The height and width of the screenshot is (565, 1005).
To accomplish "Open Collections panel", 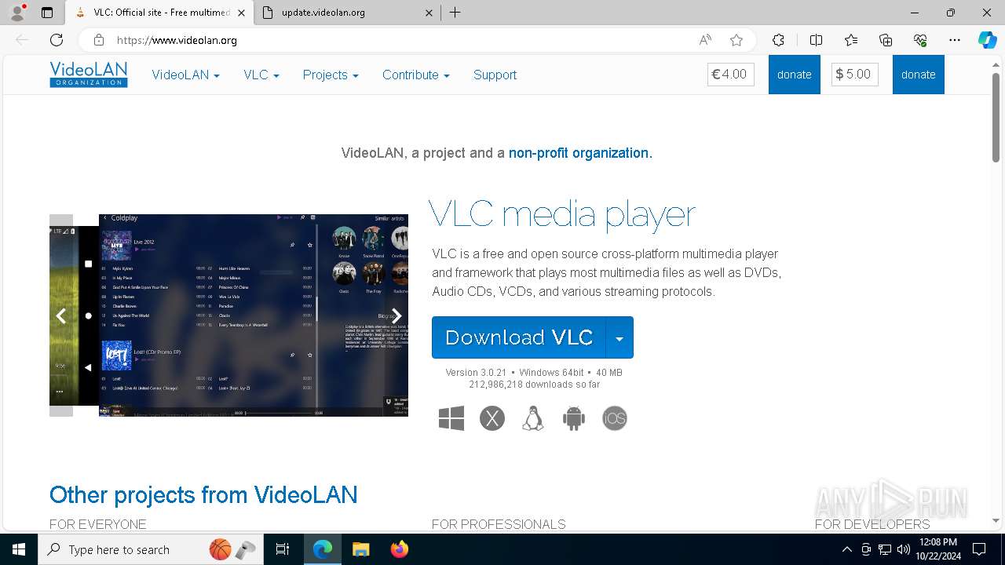I will click(x=886, y=40).
